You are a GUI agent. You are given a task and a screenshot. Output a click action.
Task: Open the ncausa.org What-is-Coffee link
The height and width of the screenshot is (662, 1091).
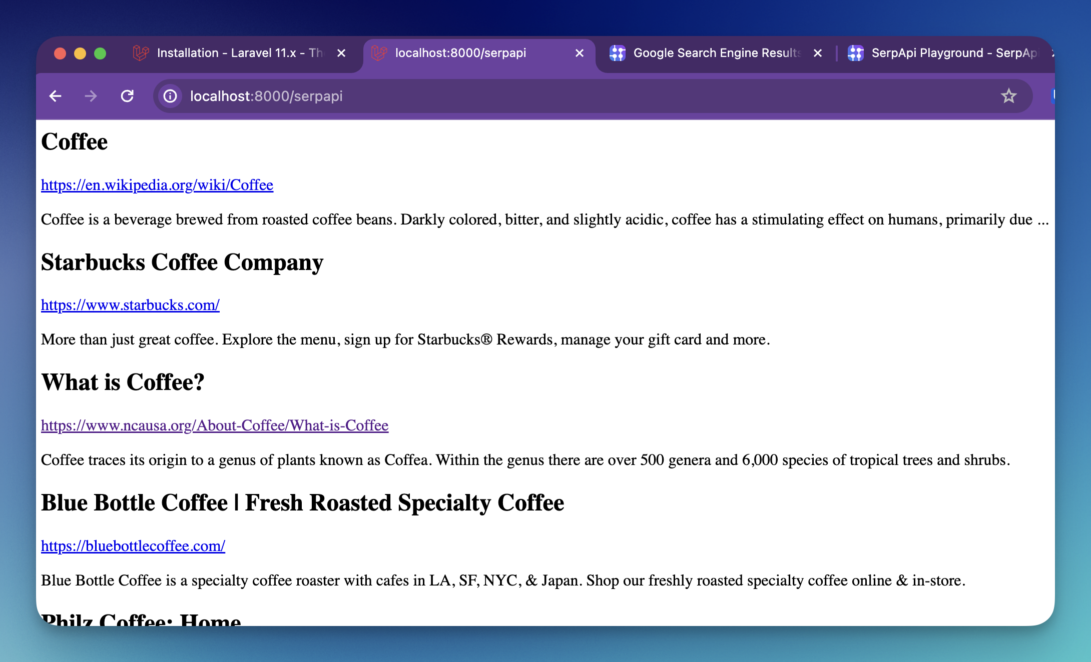(215, 425)
